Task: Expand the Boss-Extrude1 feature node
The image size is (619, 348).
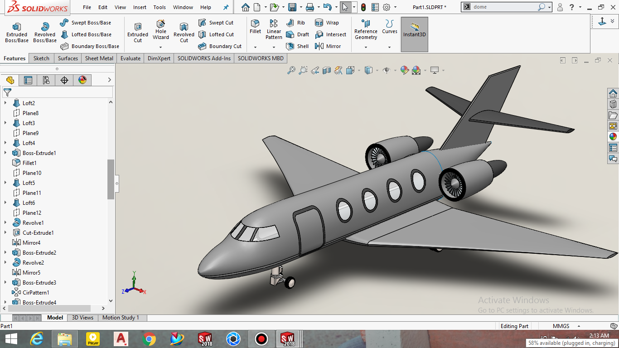Action: tap(5, 153)
